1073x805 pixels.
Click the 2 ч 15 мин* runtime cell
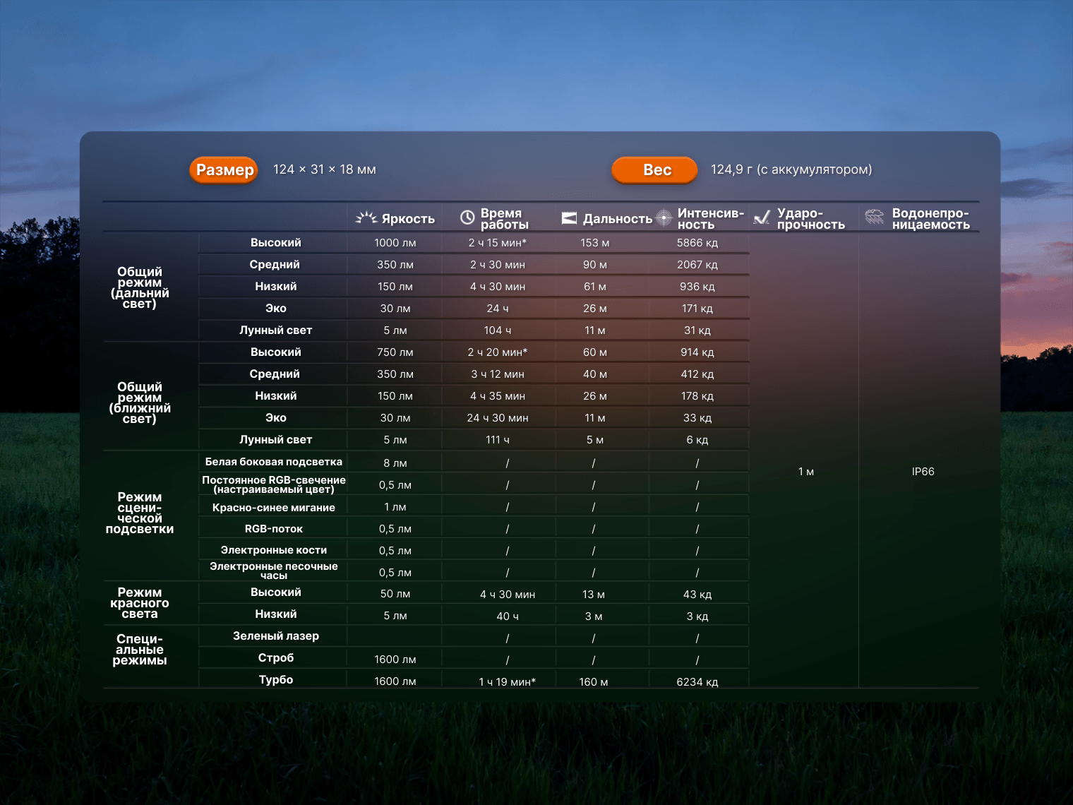click(498, 243)
